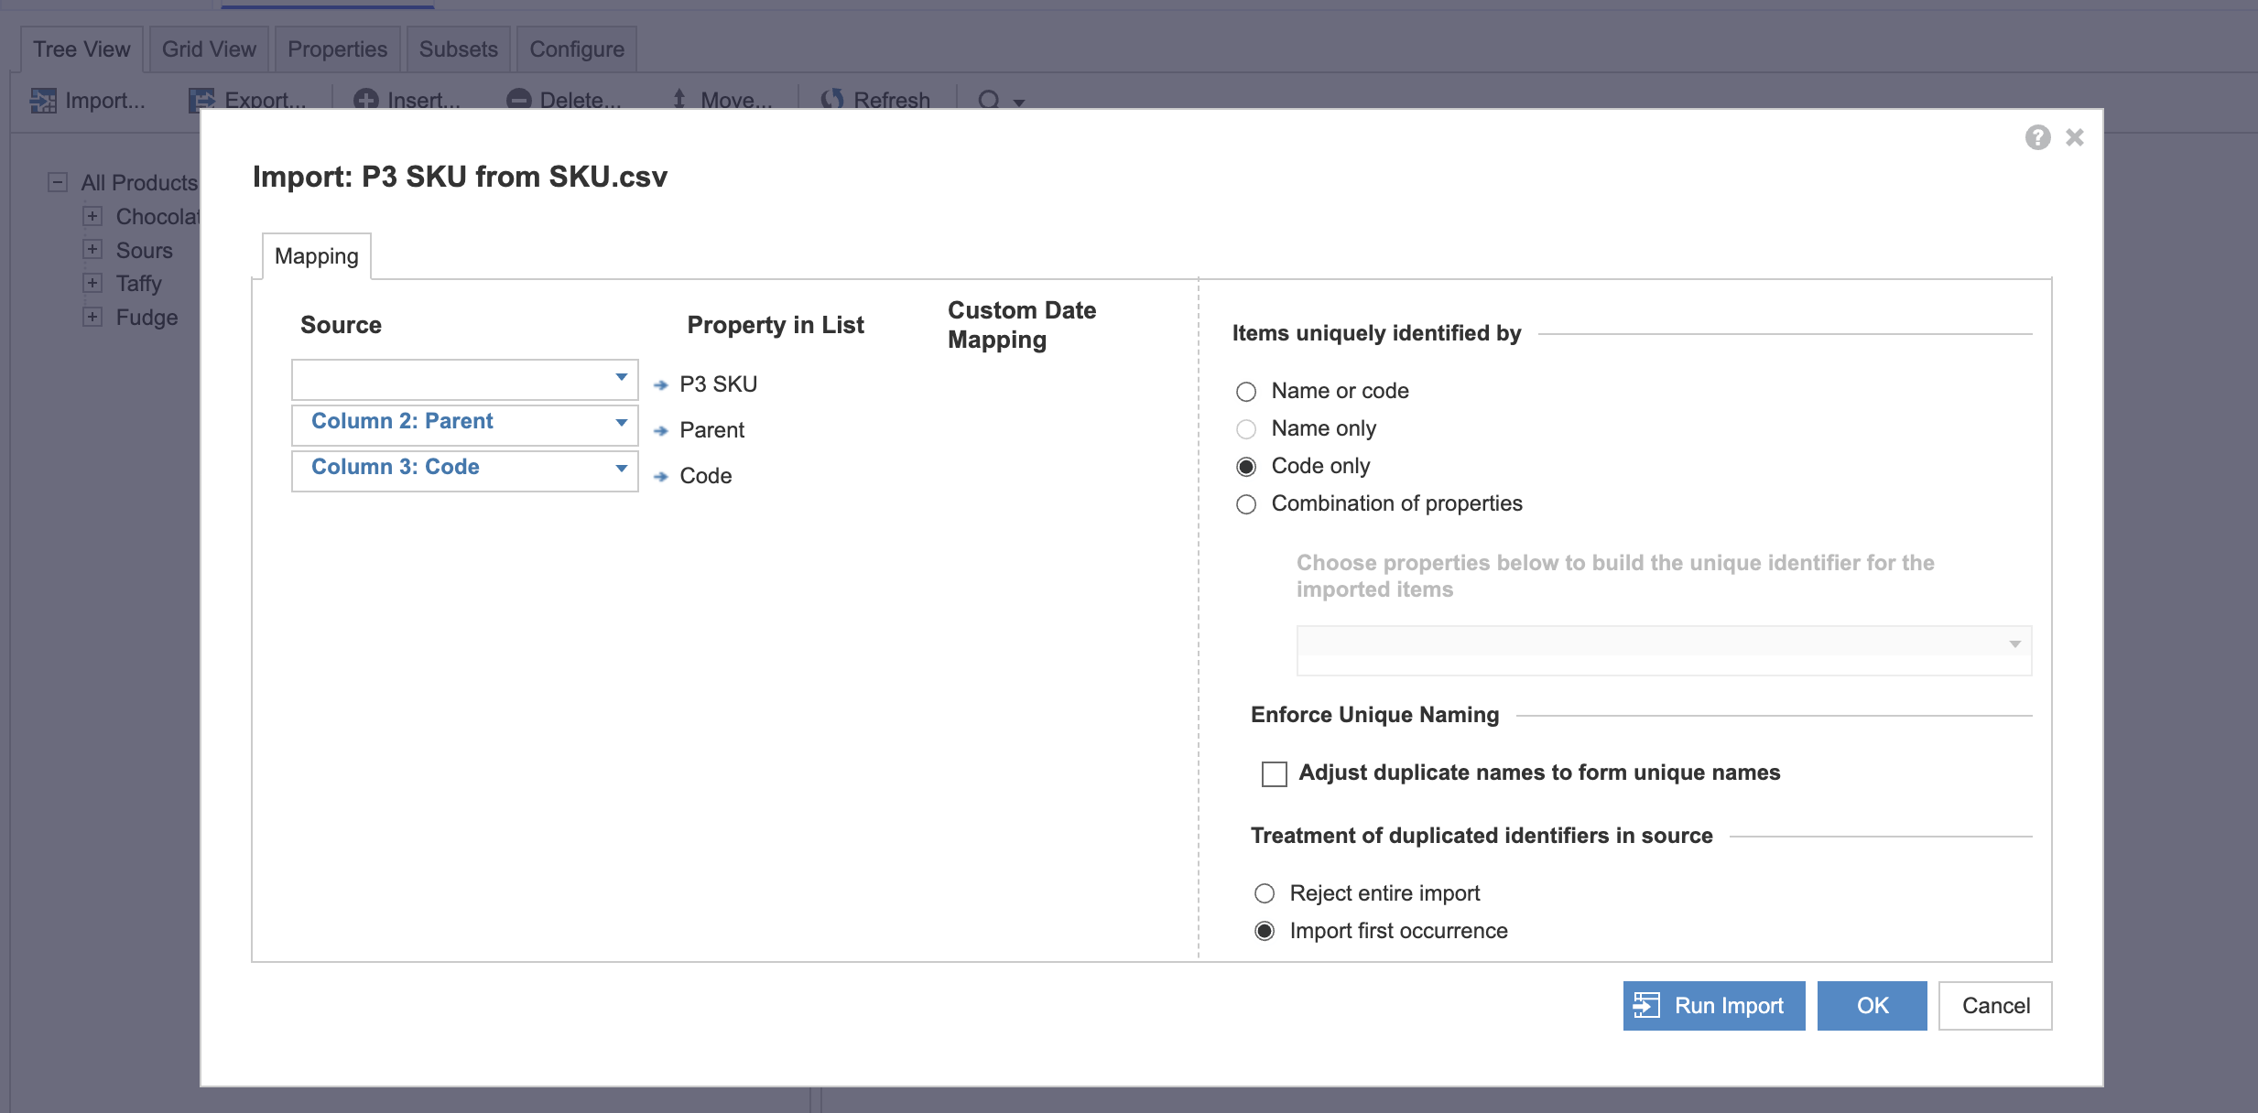Choose 'Reject entire import' radio option

[1265, 893]
